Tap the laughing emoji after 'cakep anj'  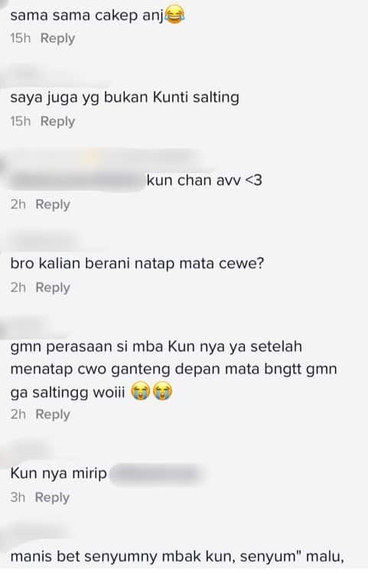click(175, 15)
